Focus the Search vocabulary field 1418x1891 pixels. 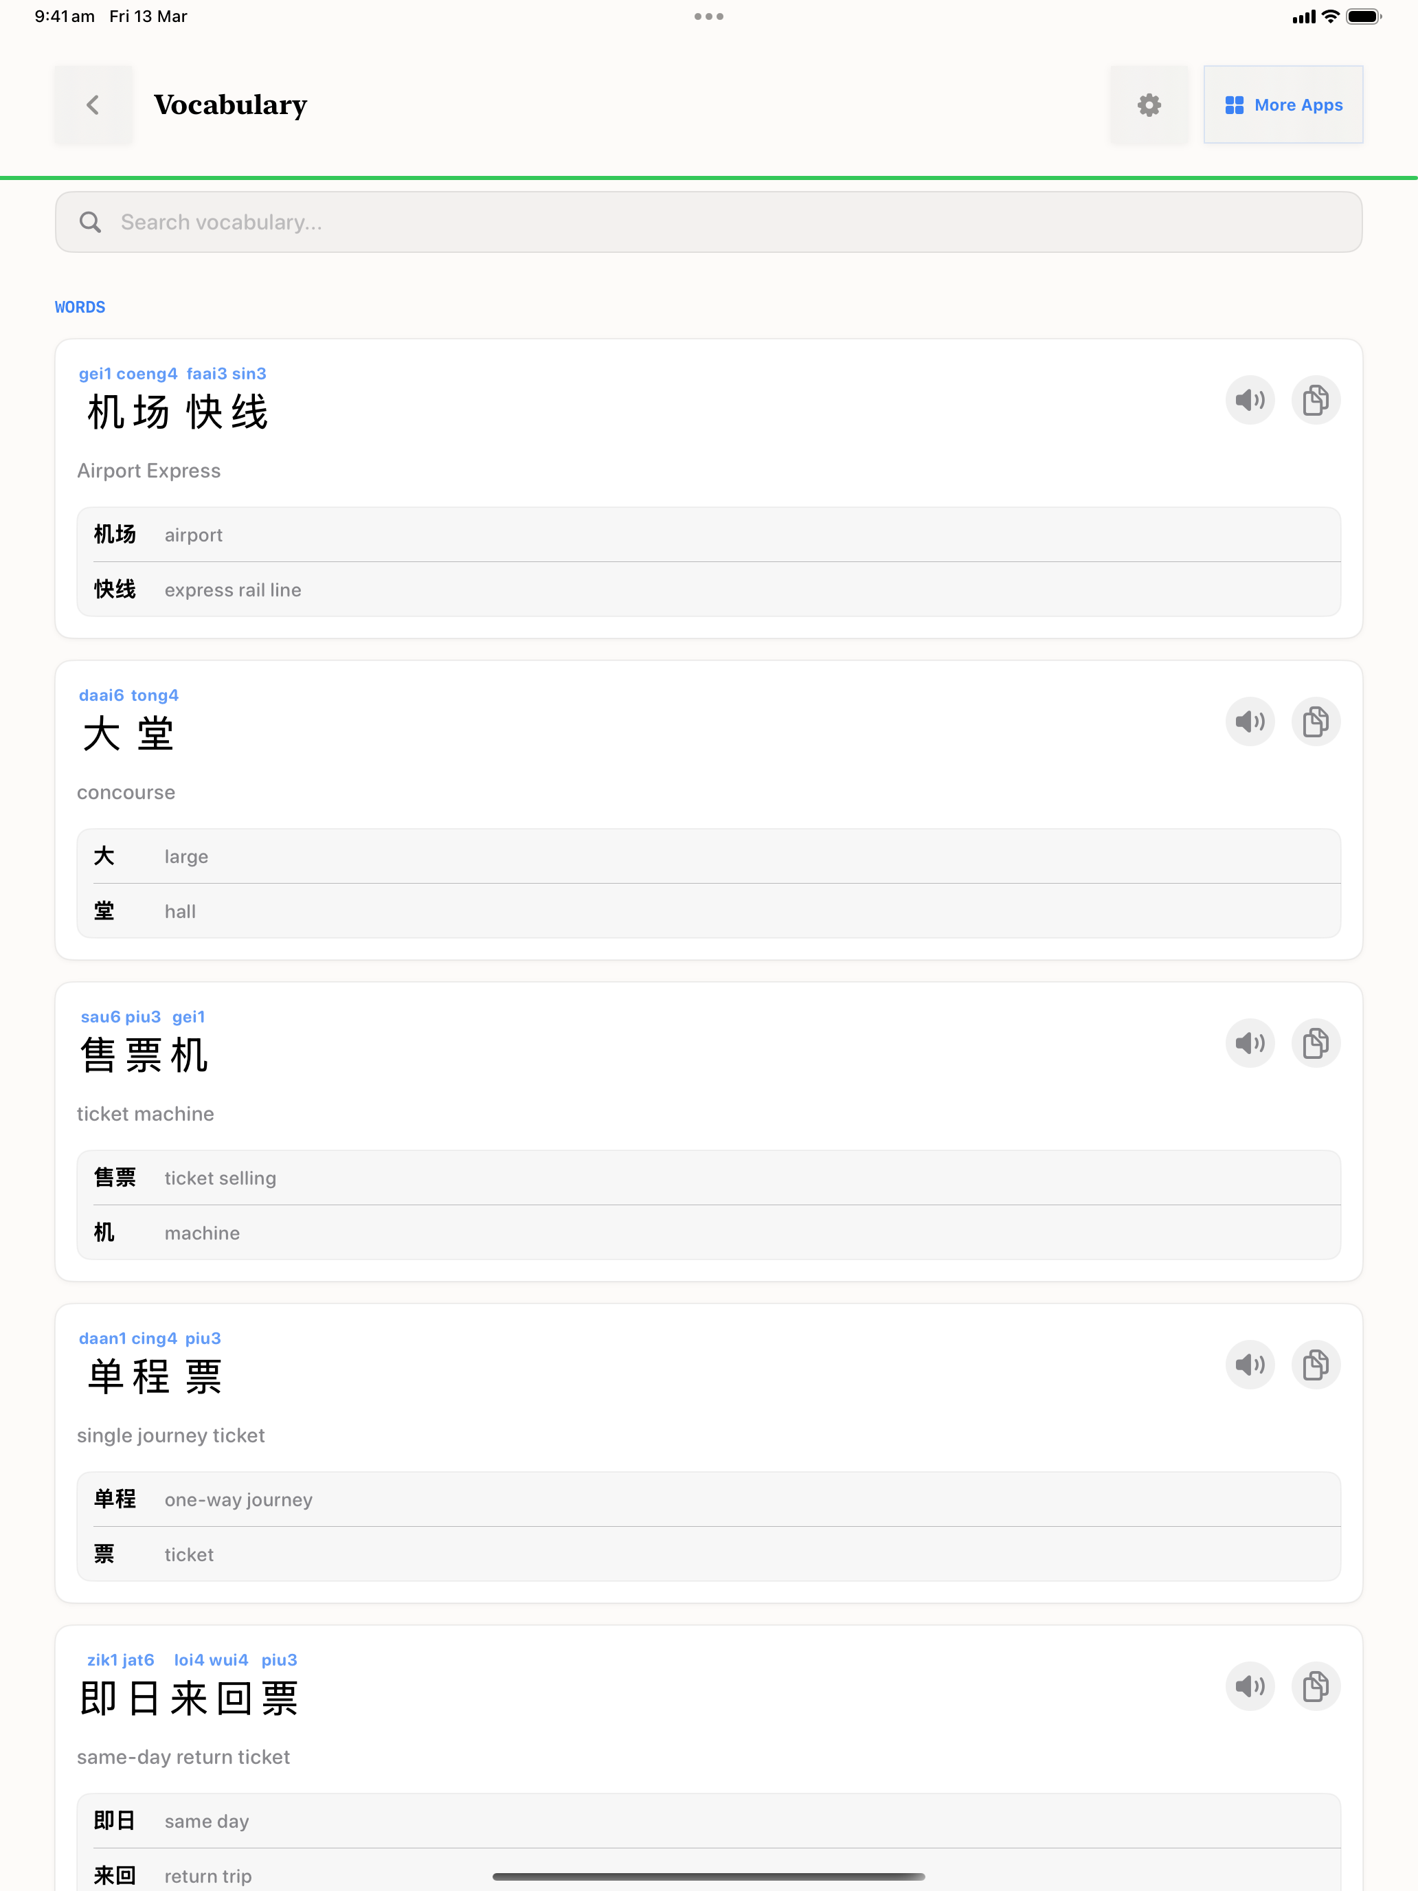tap(708, 222)
